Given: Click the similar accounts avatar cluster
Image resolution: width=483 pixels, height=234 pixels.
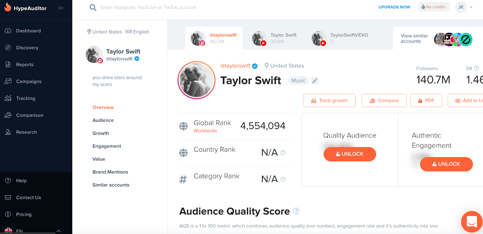Looking at the screenshot, I should coord(453,40).
